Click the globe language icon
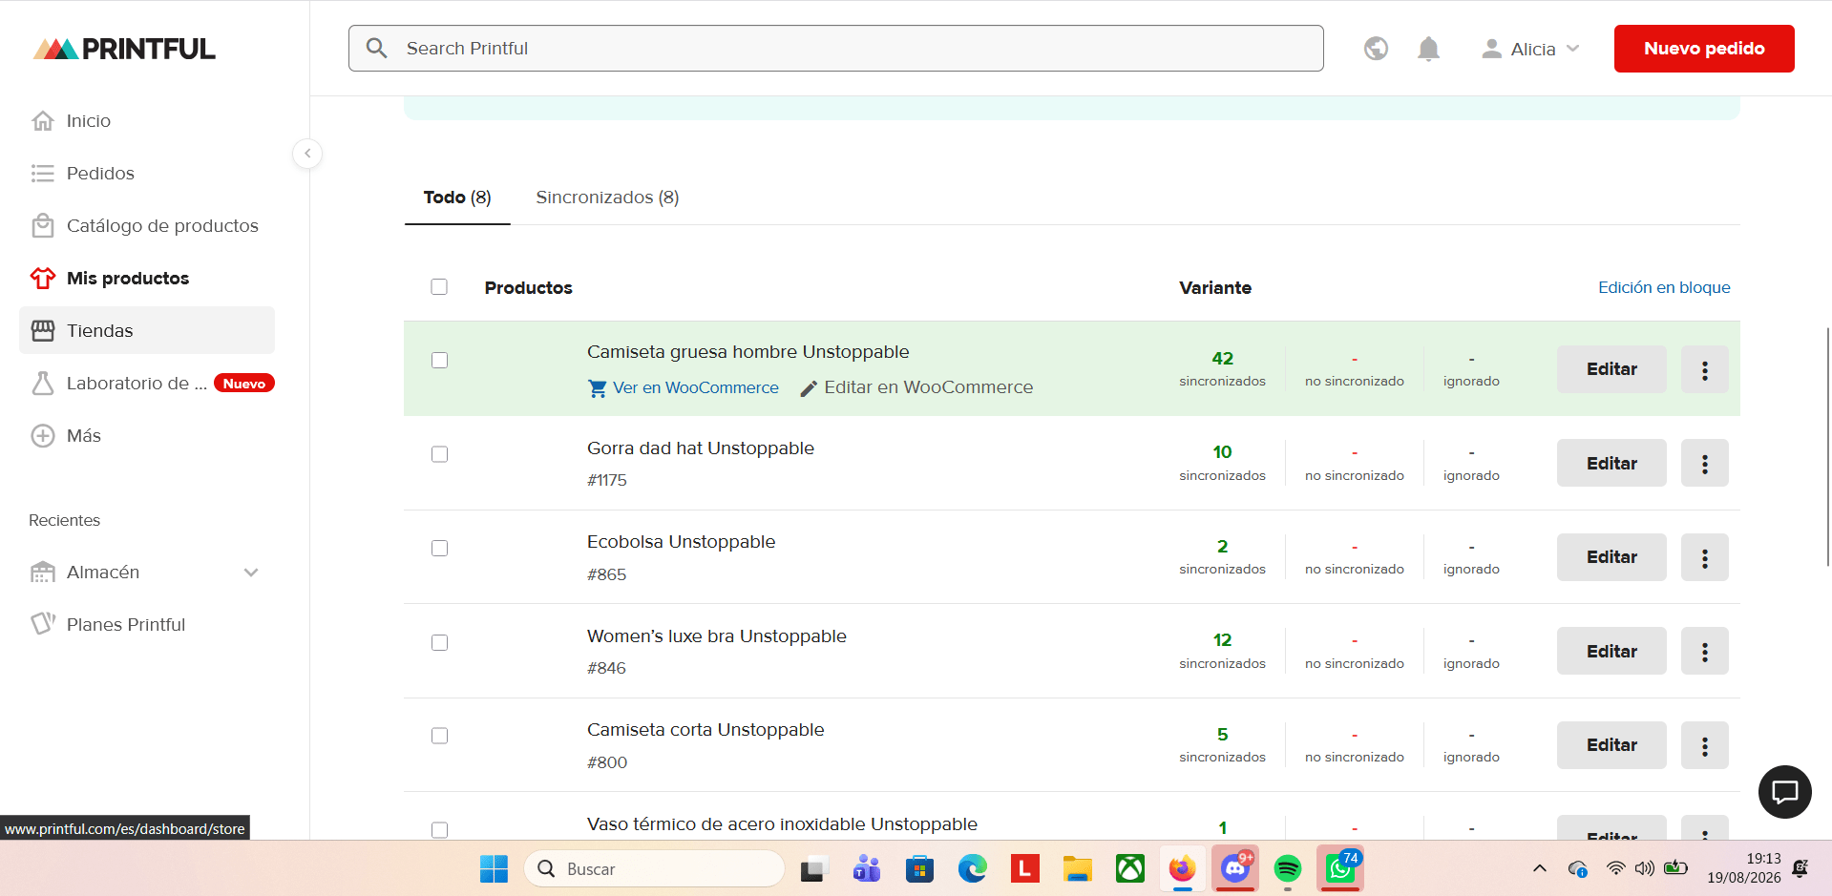This screenshot has height=896, width=1832. (1376, 49)
